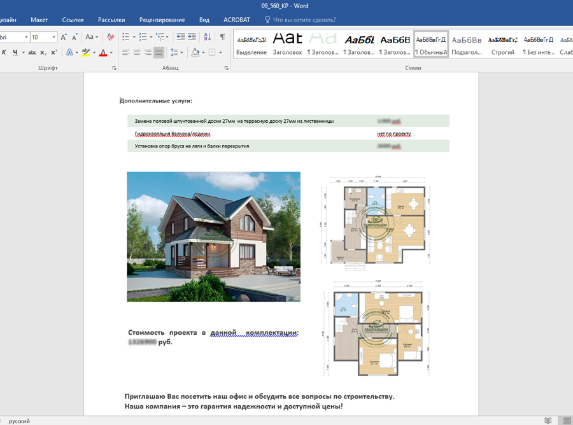Select the first floor plan image
The image size is (573, 425).
(376, 223)
